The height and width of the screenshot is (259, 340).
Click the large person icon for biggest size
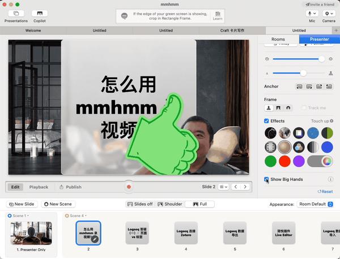tap(331, 73)
